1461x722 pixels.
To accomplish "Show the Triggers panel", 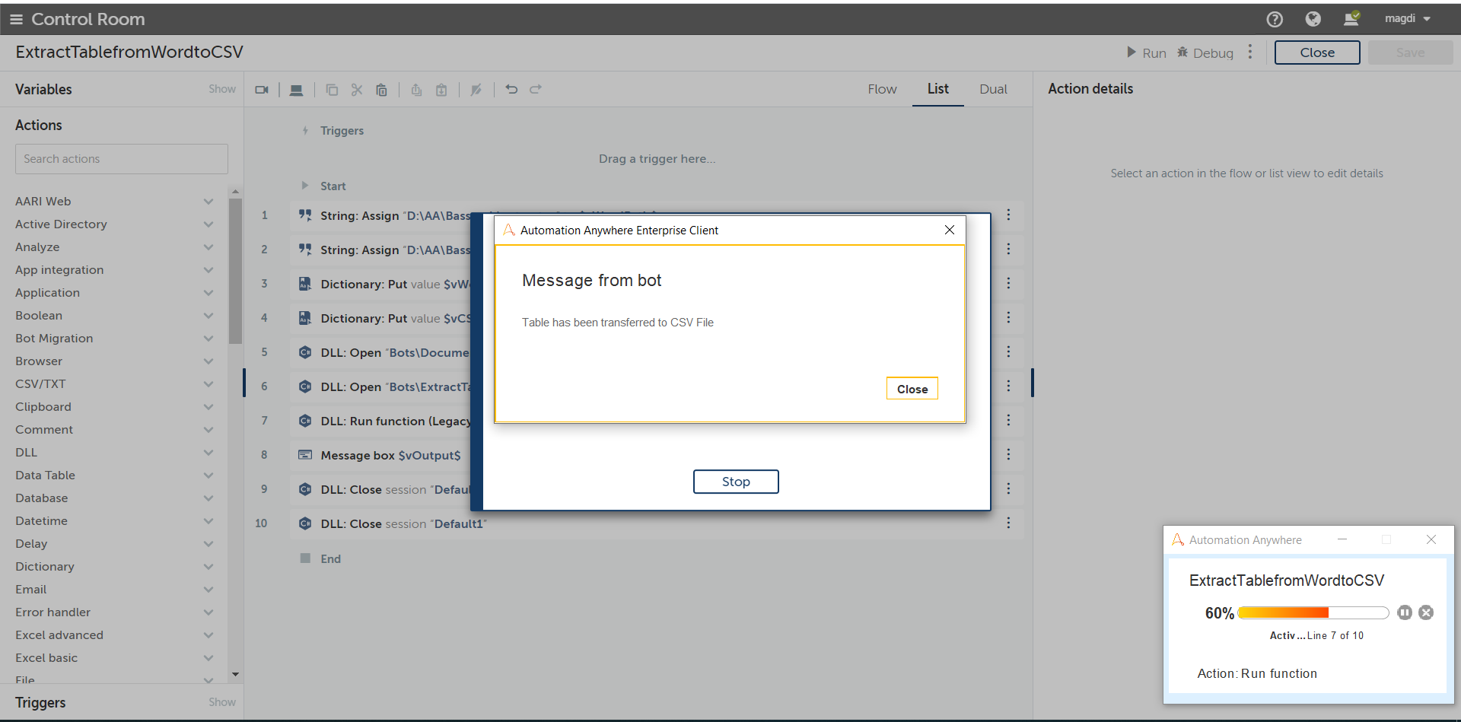I will pos(222,702).
